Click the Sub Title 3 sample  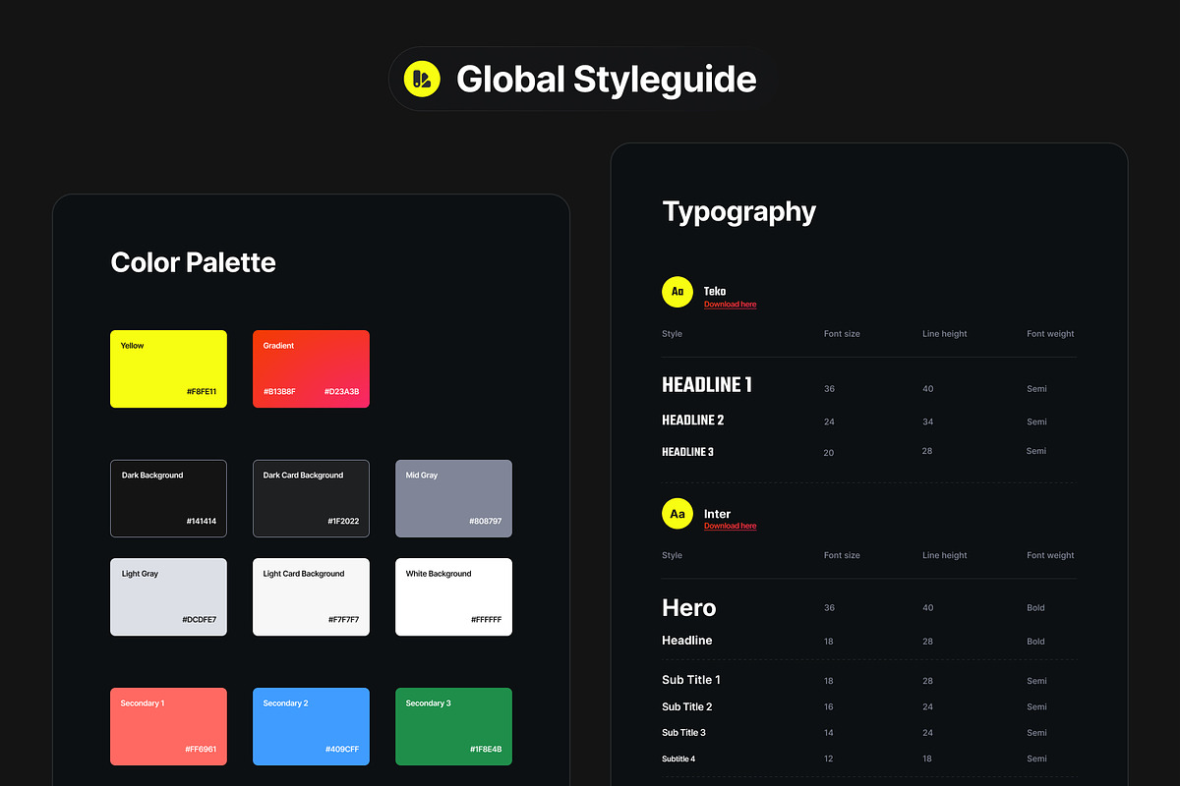683,733
